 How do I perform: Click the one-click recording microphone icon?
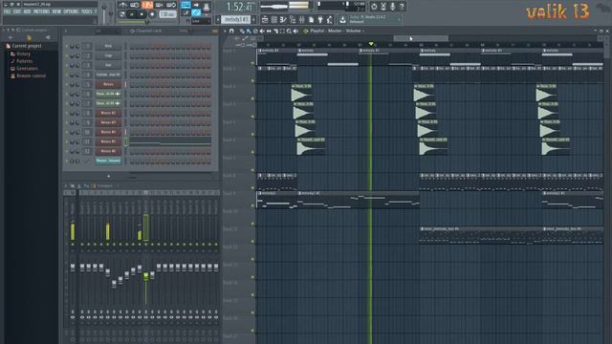(x=393, y=7)
